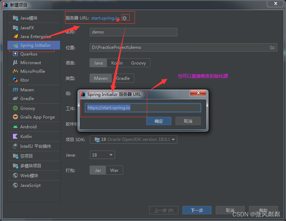Select Kotlin as the language
Screen dimensions: 286x221
click(117, 63)
